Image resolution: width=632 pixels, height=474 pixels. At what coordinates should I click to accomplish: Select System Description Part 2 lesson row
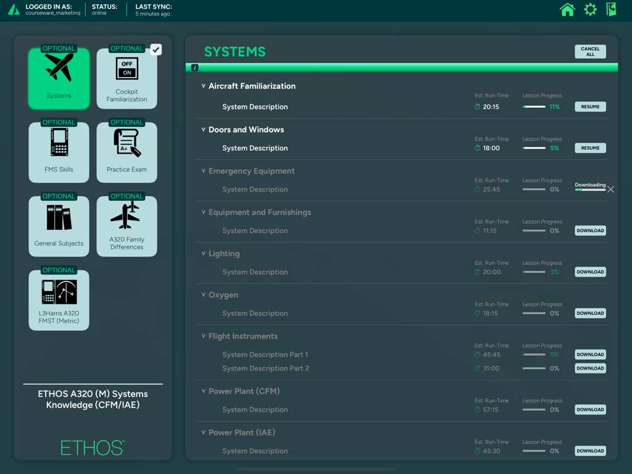[265, 368]
